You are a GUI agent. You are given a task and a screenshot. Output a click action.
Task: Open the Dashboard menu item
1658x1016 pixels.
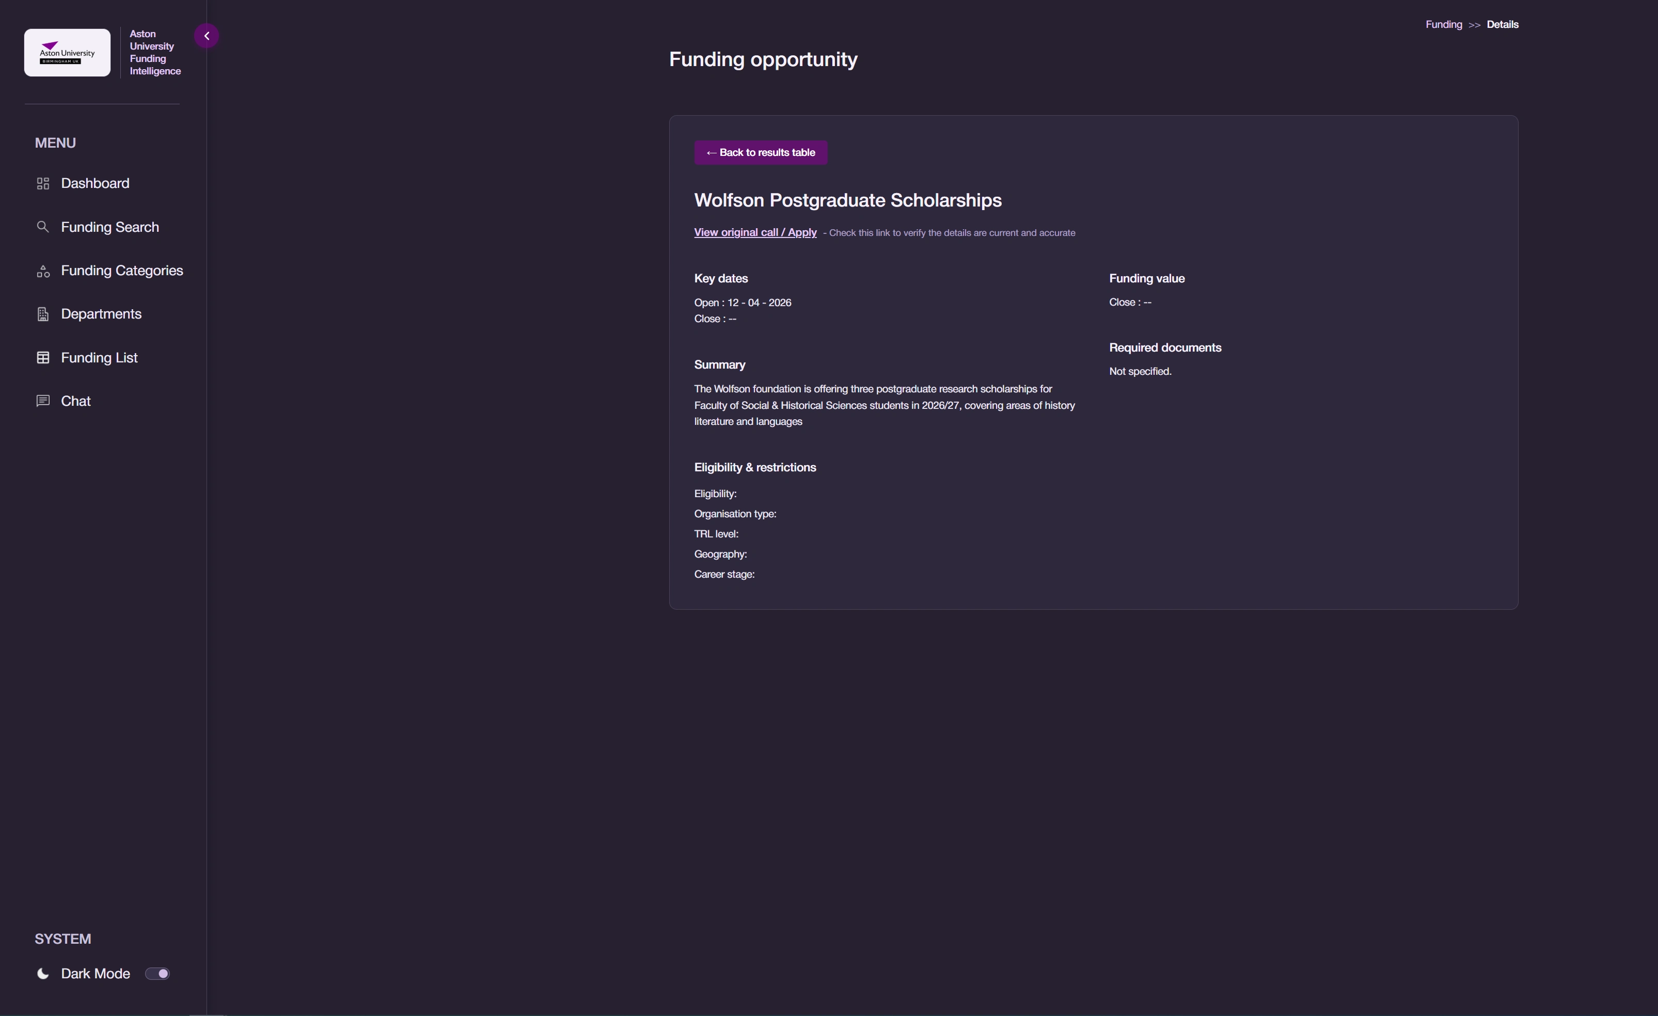(95, 184)
